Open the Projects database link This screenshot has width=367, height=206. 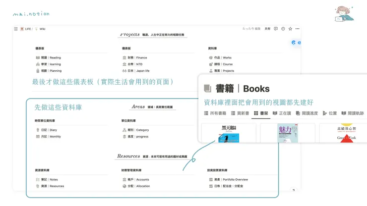(x=224, y=71)
